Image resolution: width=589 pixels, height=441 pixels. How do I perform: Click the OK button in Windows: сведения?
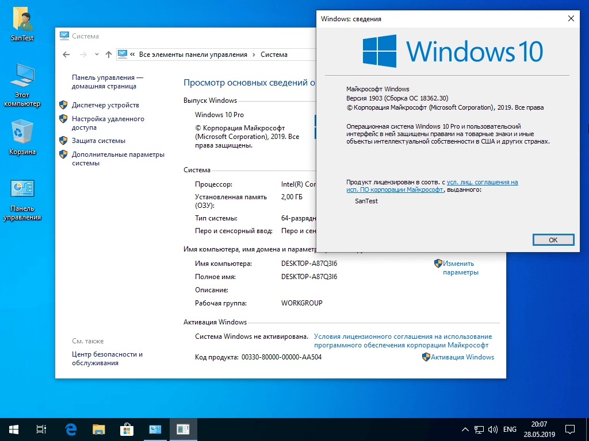point(553,239)
